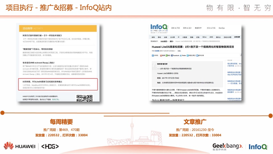Click the 推广周期：第469、470期 text
This screenshot has width=273, height=154.
(61, 130)
